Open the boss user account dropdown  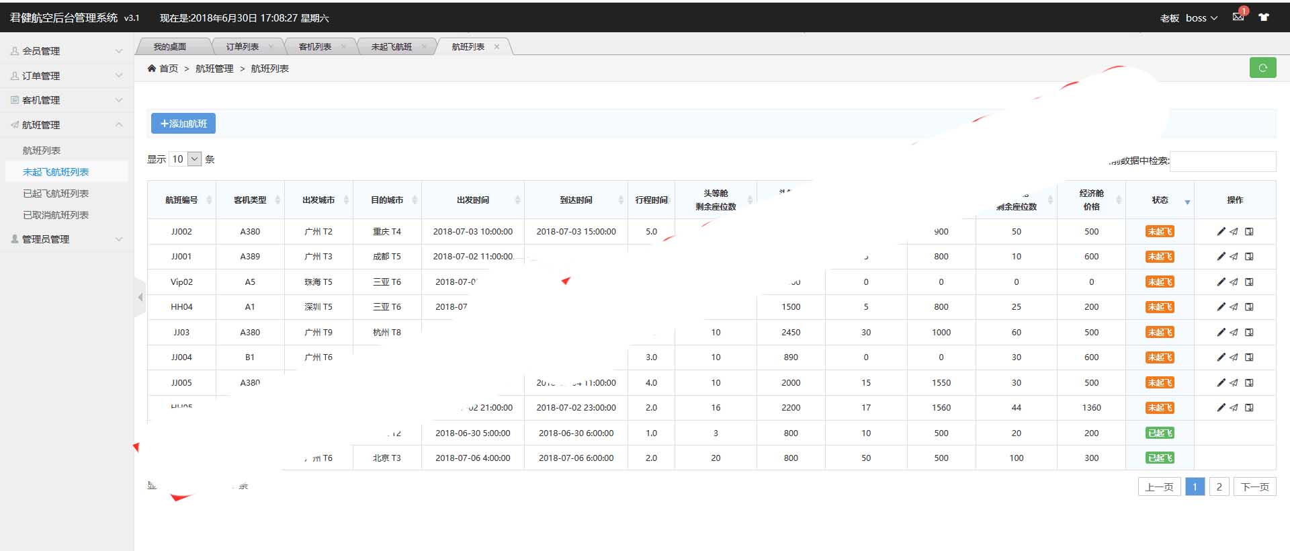click(1201, 18)
